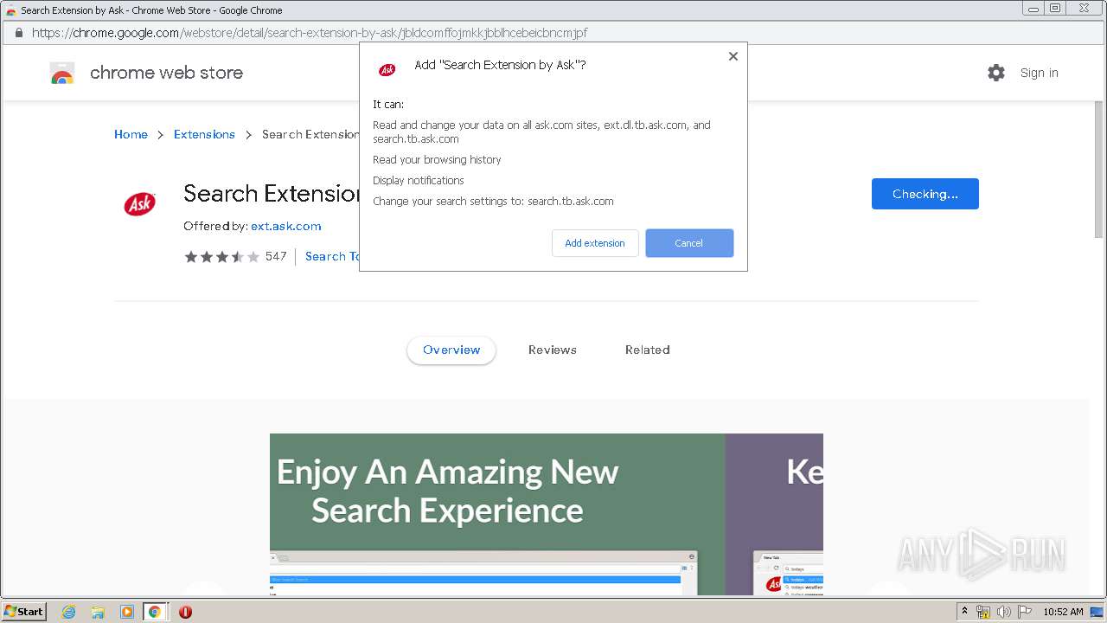Click "Display notifications" permission text
Viewport: 1107px width, 623px height.
pyautogui.click(x=419, y=180)
